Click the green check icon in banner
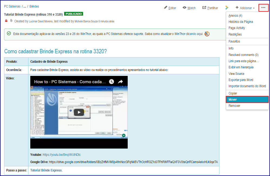This screenshot has height=176, width=270. (x=9, y=33)
